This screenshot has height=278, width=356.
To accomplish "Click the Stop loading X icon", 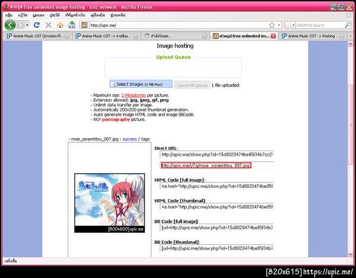I will point(49,25).
